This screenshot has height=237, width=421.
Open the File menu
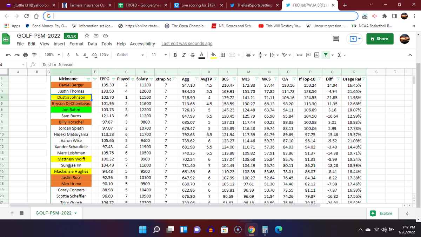pyautogui.click(x=20, y=44)
